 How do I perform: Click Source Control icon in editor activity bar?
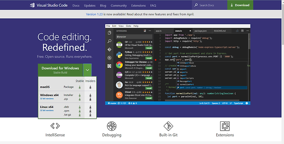[109, 49]
